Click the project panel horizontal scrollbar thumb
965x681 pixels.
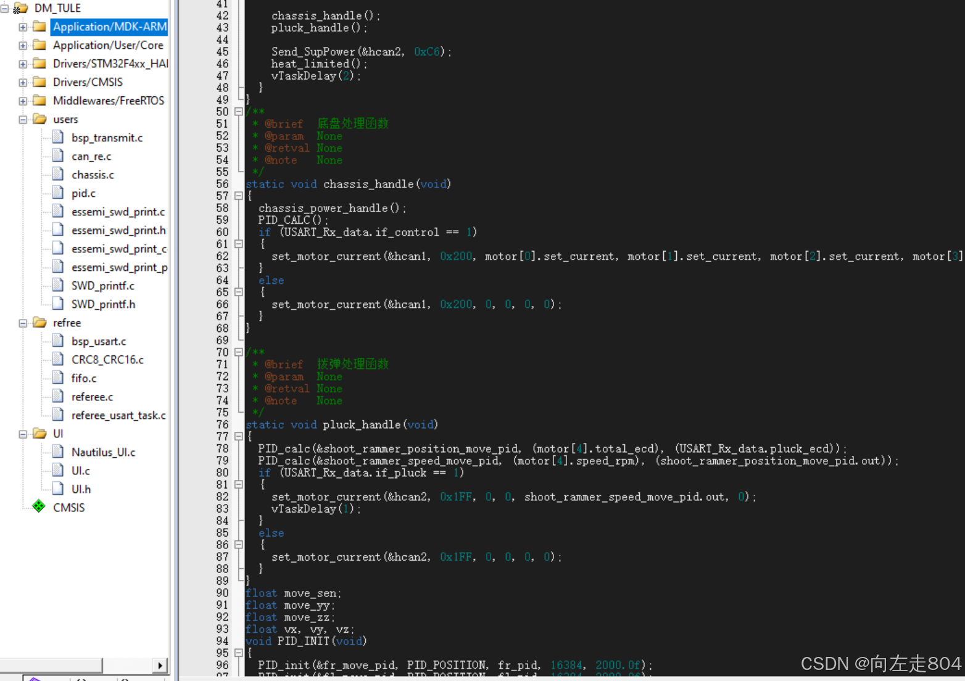(51, 666)
